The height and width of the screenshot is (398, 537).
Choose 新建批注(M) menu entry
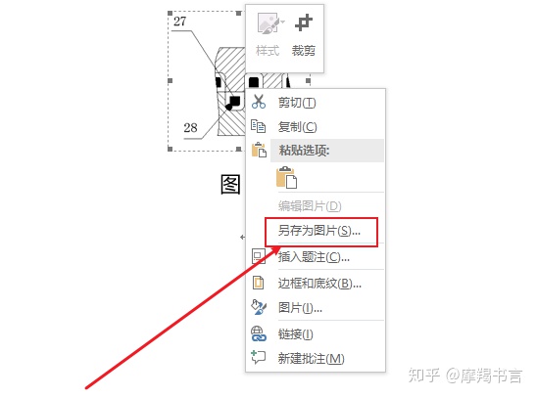pyautogui.click(x=311, y=358)
